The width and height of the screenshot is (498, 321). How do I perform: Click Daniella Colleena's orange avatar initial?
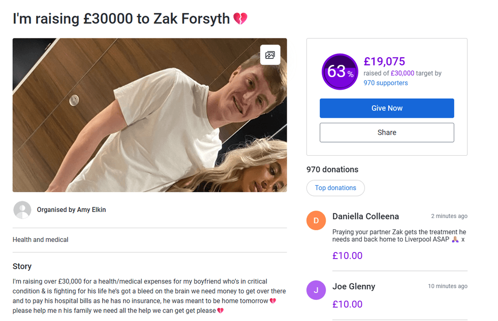pyautogui.click(x=316, y=221)
